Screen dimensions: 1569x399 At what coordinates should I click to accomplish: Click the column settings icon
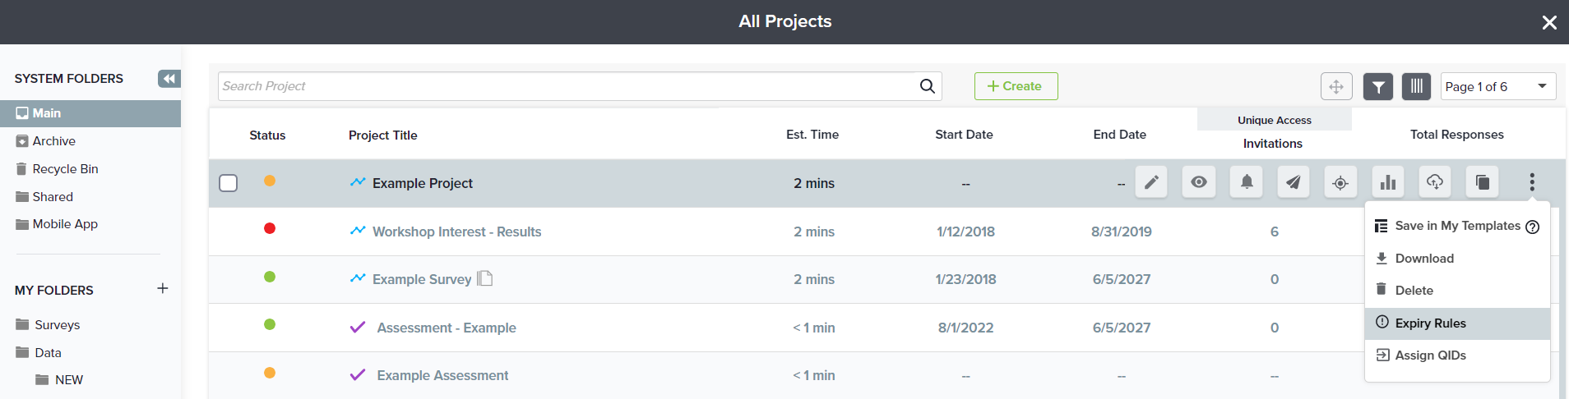tap(1416, 86)
